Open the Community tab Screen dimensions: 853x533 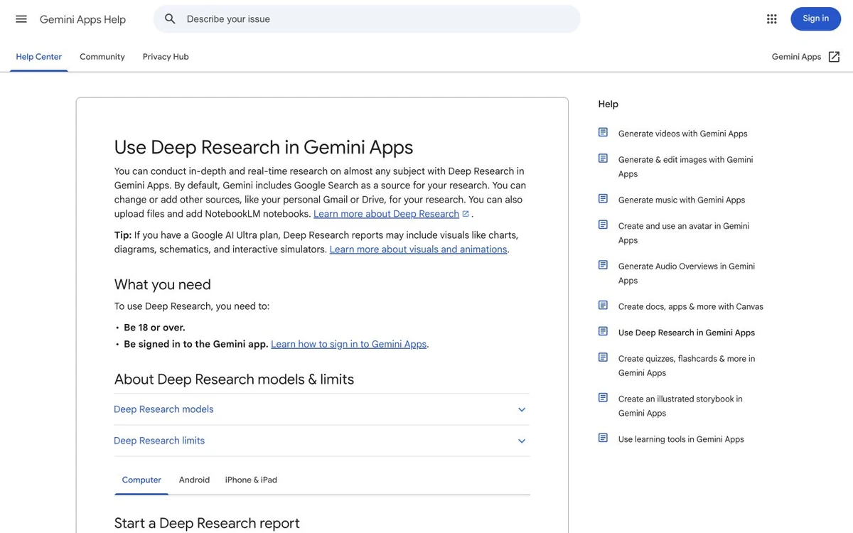[x=102, y=57]
